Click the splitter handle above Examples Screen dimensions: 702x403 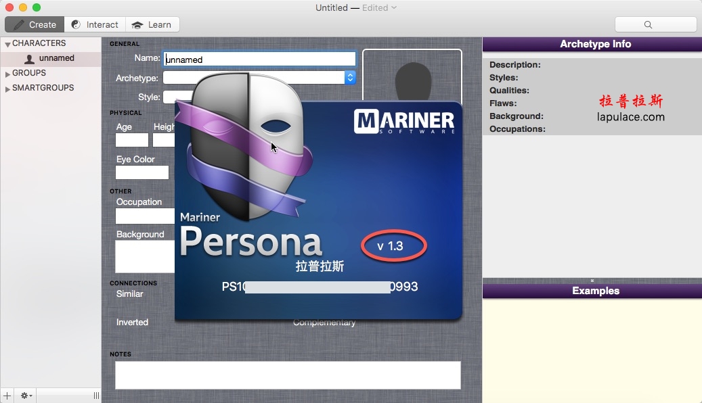pos(592,281)
